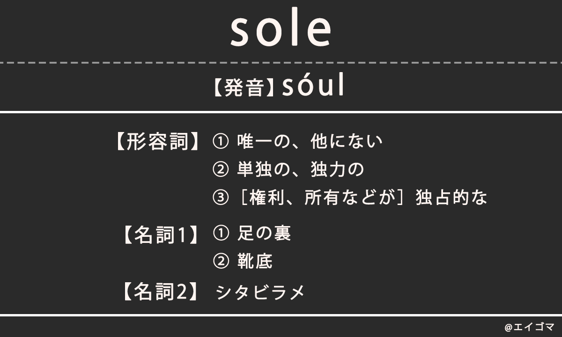Click the word 独占的な
562x337 pixels.
pyautogui.click(x=451, y=198)
